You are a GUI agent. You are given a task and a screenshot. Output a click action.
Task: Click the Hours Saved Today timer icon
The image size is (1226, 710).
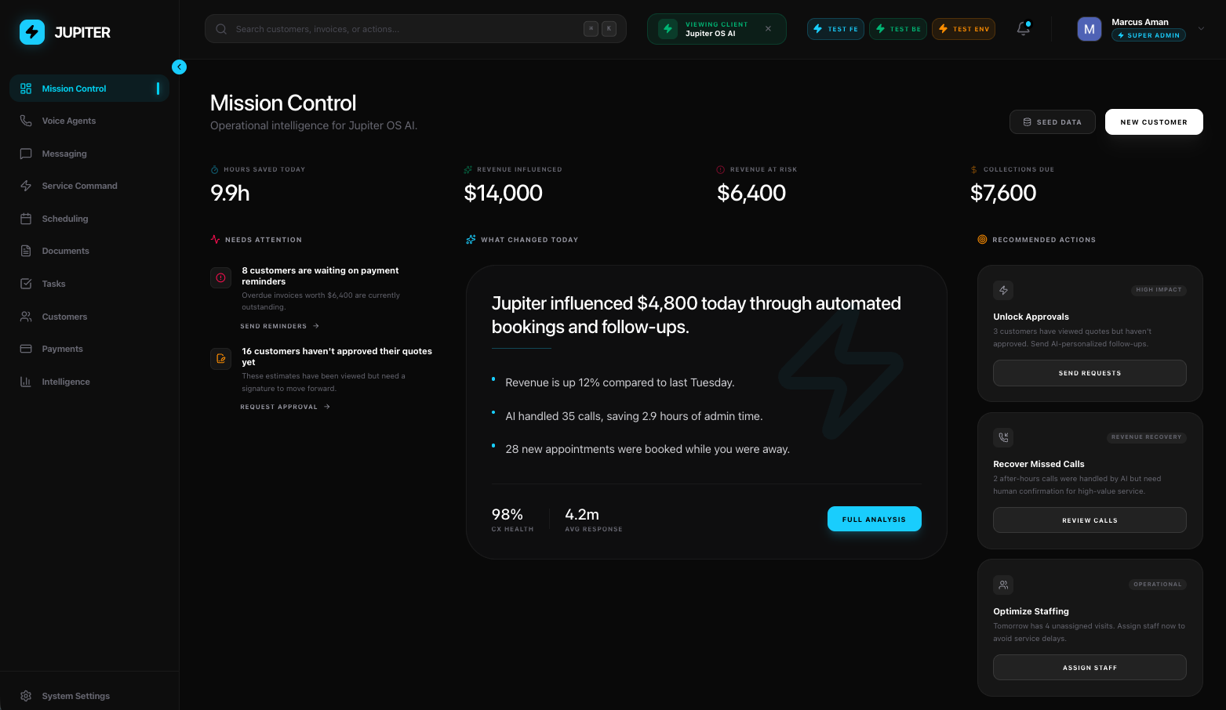215,169
